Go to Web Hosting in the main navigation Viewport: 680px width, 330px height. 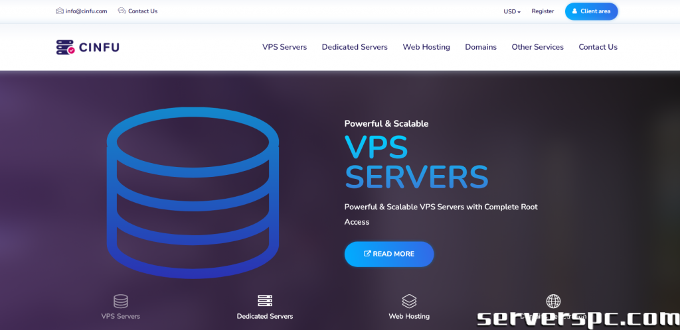426,47
